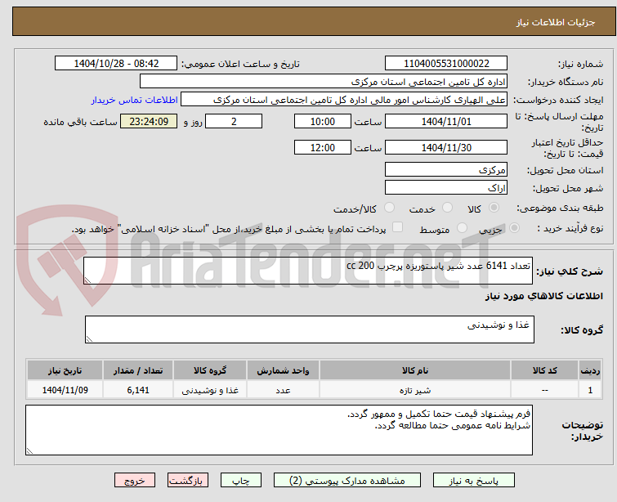Click the خروج exit button
This screenshot has width=617, height=502.
point(135,481)
